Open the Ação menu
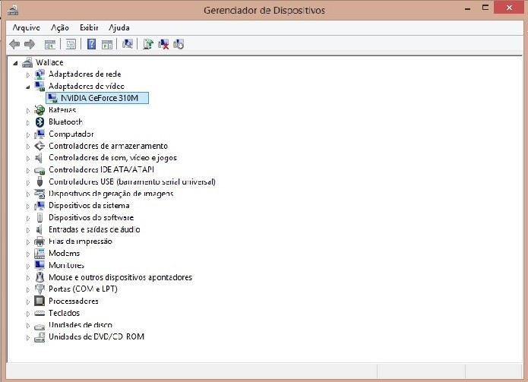Viewport: 528px width, 382px height. [60, 27]
